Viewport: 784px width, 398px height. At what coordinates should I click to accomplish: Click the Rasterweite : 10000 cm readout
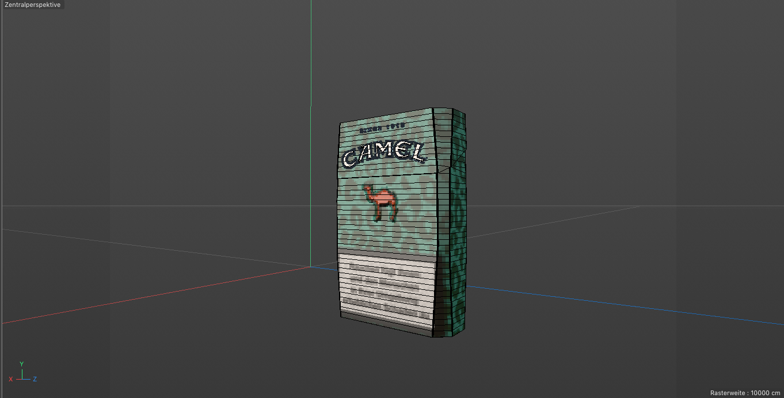(x=745, y=393)
